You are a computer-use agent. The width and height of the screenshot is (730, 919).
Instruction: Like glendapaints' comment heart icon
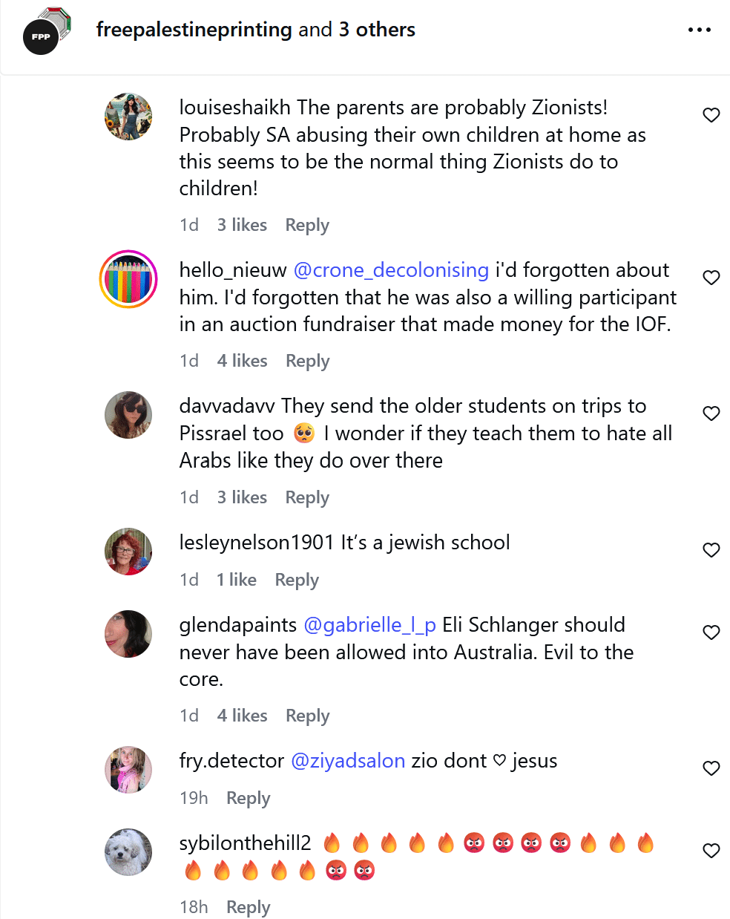(711, 632)
